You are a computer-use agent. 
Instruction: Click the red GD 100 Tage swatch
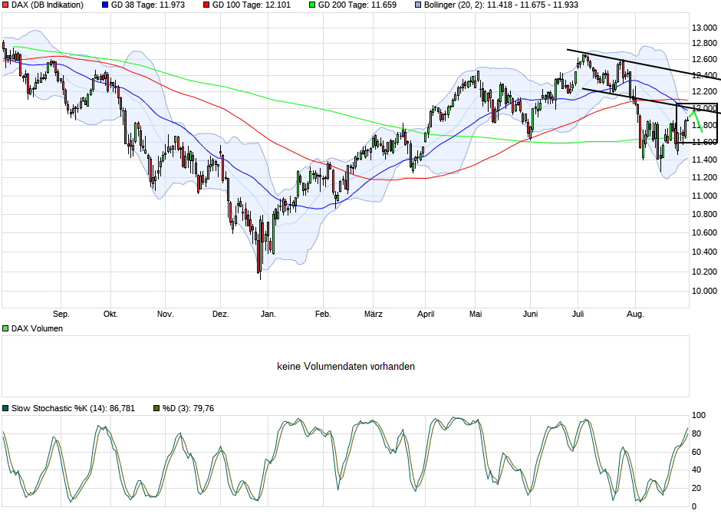(x=206, y=5)
